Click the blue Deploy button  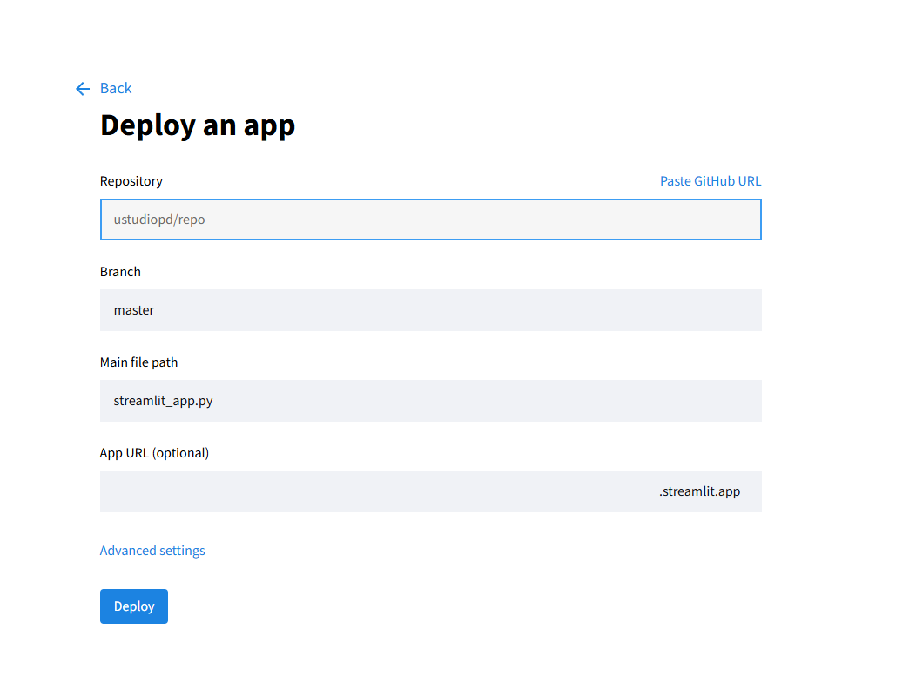[x=134, y=606]
